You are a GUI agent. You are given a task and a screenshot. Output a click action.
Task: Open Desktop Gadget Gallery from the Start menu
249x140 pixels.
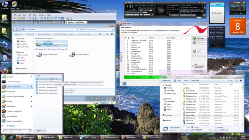click(x=17, y=121)
